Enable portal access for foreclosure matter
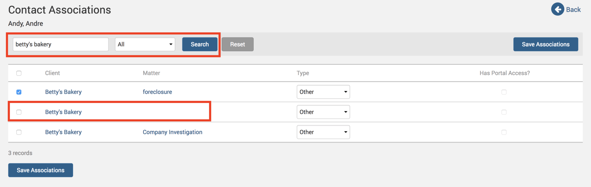The width and height of the screenshot is (591, 187). click(x=504, y=92)
